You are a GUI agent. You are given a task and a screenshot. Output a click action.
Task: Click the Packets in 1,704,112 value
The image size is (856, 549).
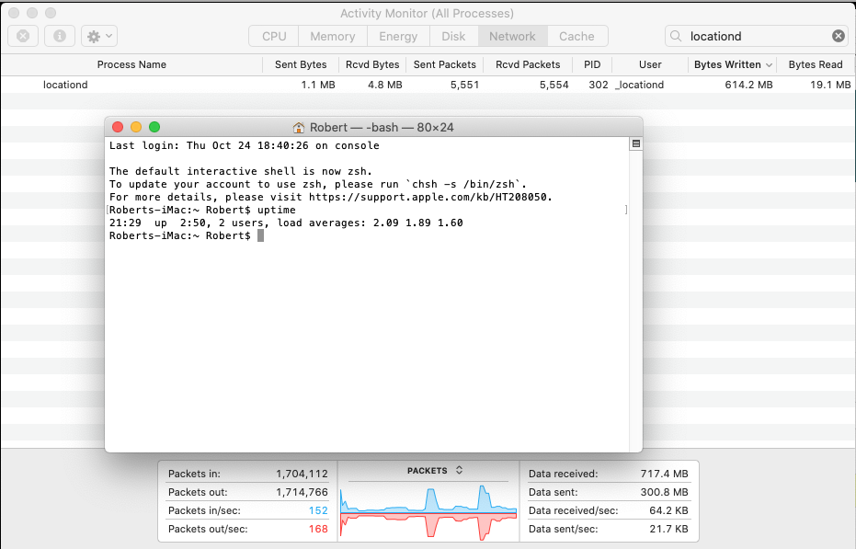pyautogui.click(x=302, y=474)
